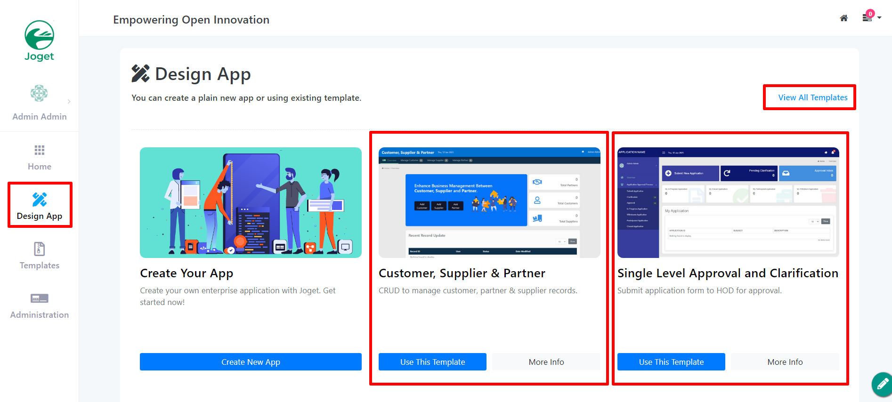Click the Create Your App illustration thumbnail
892x402 pixels.
[x=251, y=202]
